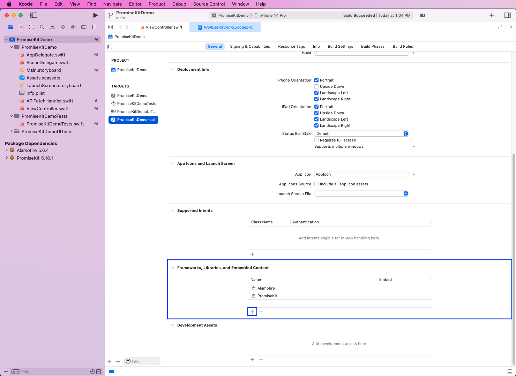516x376 pixels.
Task: Open the ViewController.swift editor tab
Action: pyautogui.click(x=161, y=27)
